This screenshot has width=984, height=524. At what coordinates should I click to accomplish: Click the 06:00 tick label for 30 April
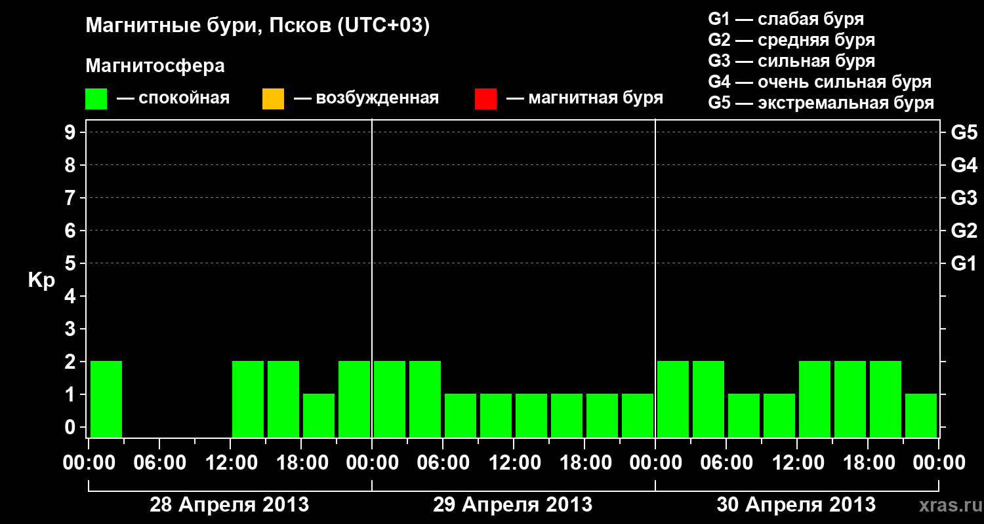pyautogui.click(x=726, y=463)
